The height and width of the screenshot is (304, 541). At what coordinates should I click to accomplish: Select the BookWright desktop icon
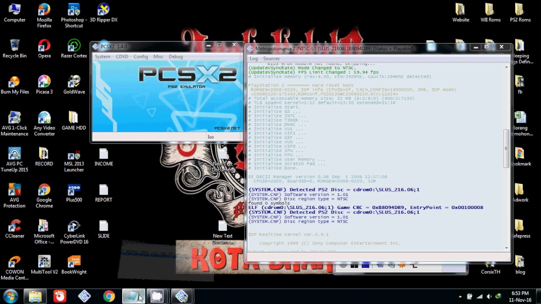[74, 265]
